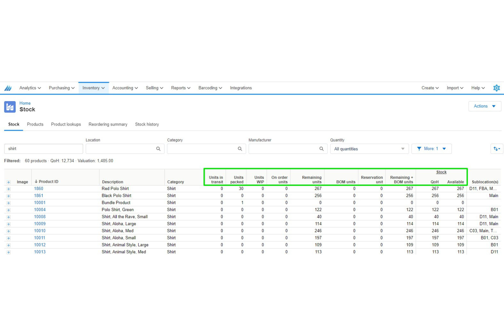Click the magnifier icon in Manufacturer field
The image size is (504, 336).
(321, 148)
